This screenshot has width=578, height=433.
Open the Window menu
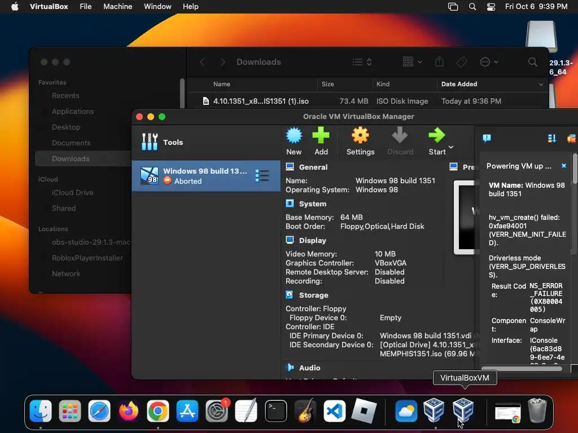157,6
